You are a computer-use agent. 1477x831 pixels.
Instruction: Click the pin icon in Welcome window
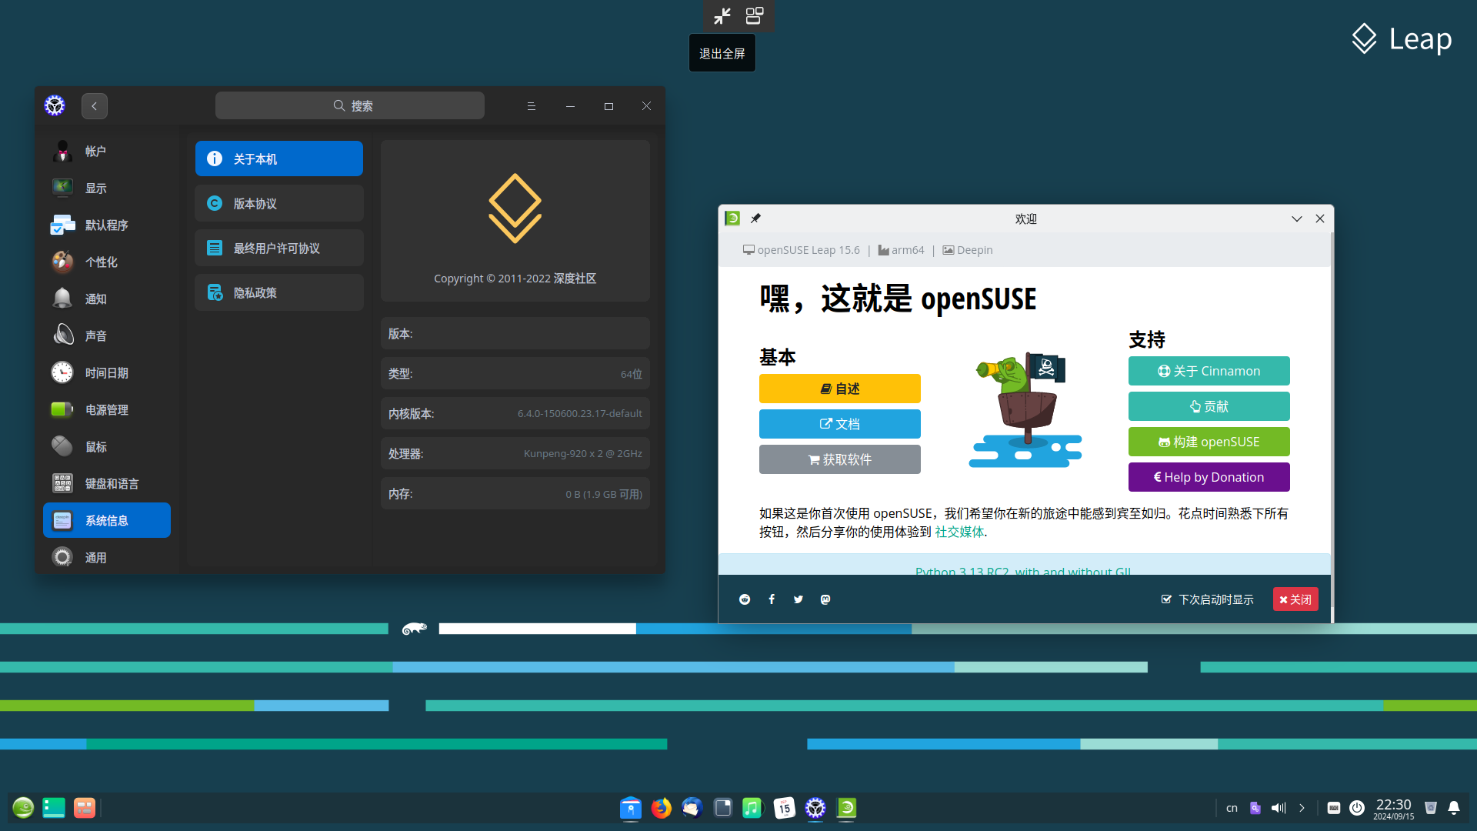pos(755,219)
